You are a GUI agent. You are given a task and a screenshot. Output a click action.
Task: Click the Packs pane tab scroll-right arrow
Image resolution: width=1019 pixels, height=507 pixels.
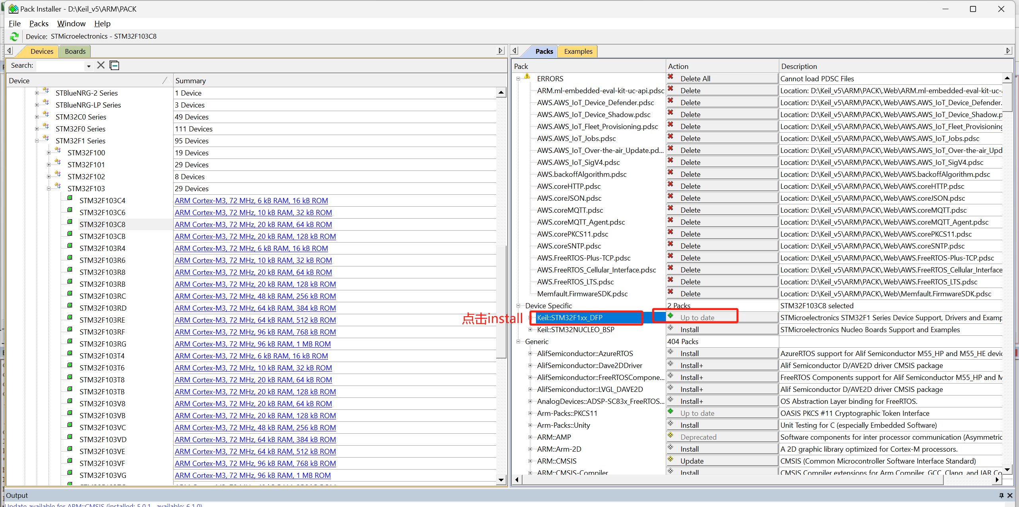(x=1008, y=51)
